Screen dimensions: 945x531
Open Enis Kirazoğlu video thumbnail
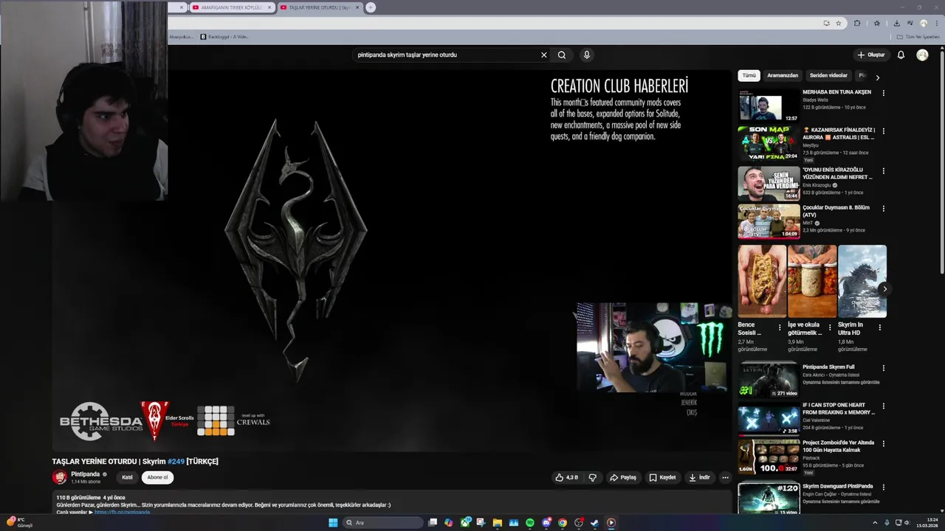coord(769,183)
